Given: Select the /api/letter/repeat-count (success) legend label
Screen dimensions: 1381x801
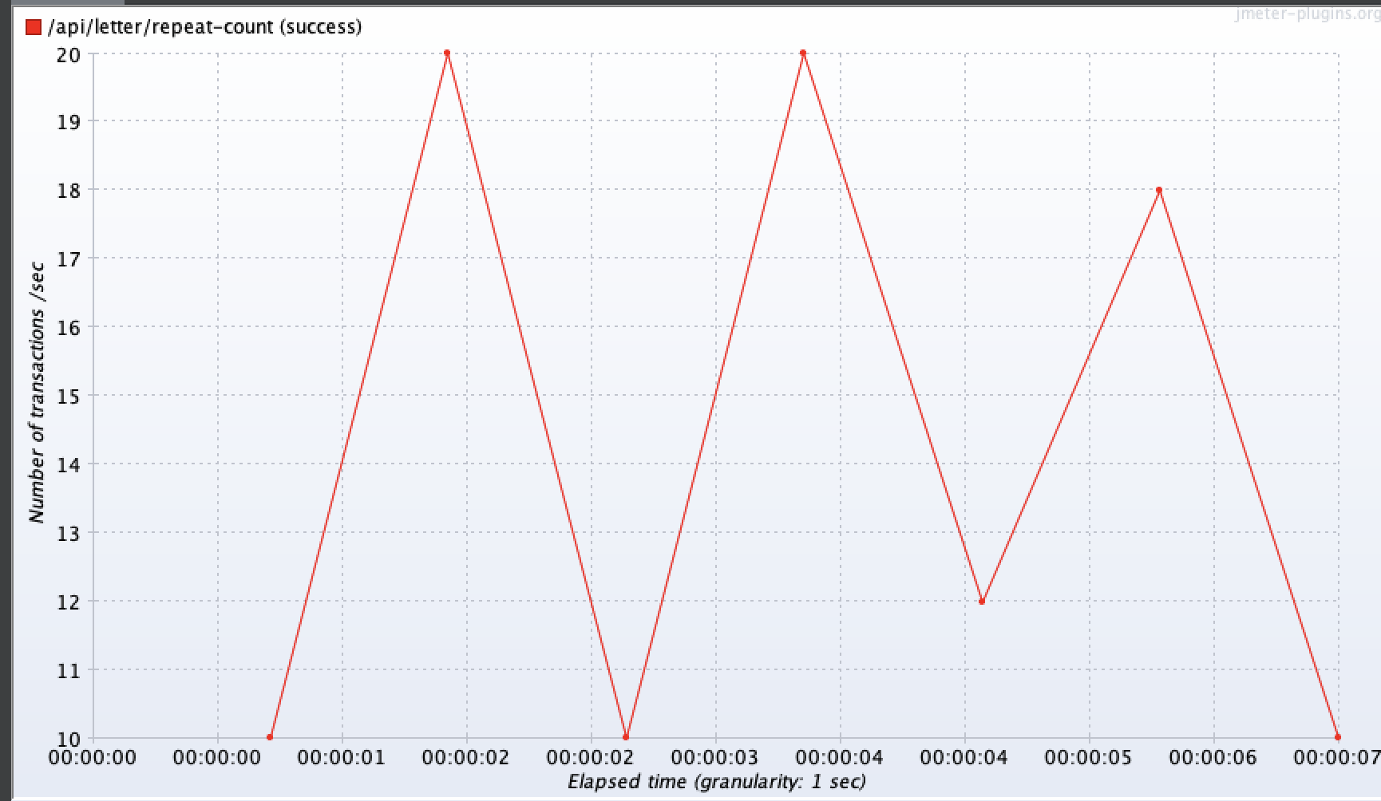Looking at the screenshot, I should (x=204, y=27).
